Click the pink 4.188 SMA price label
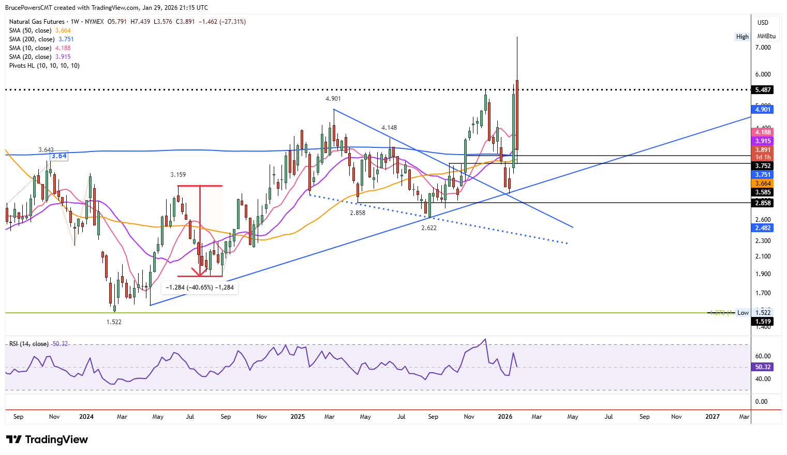 pos(763,132)
